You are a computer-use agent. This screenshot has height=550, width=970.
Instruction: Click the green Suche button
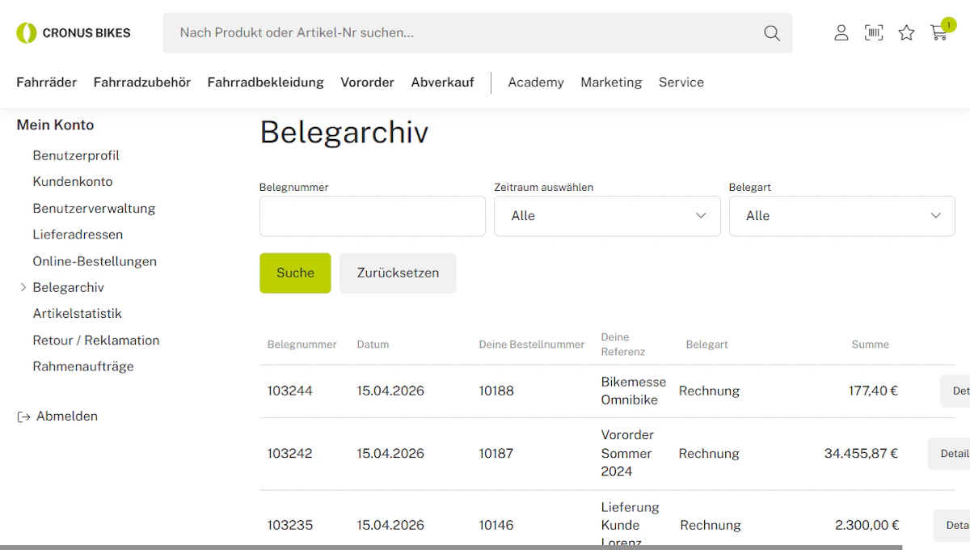(295, 273)
